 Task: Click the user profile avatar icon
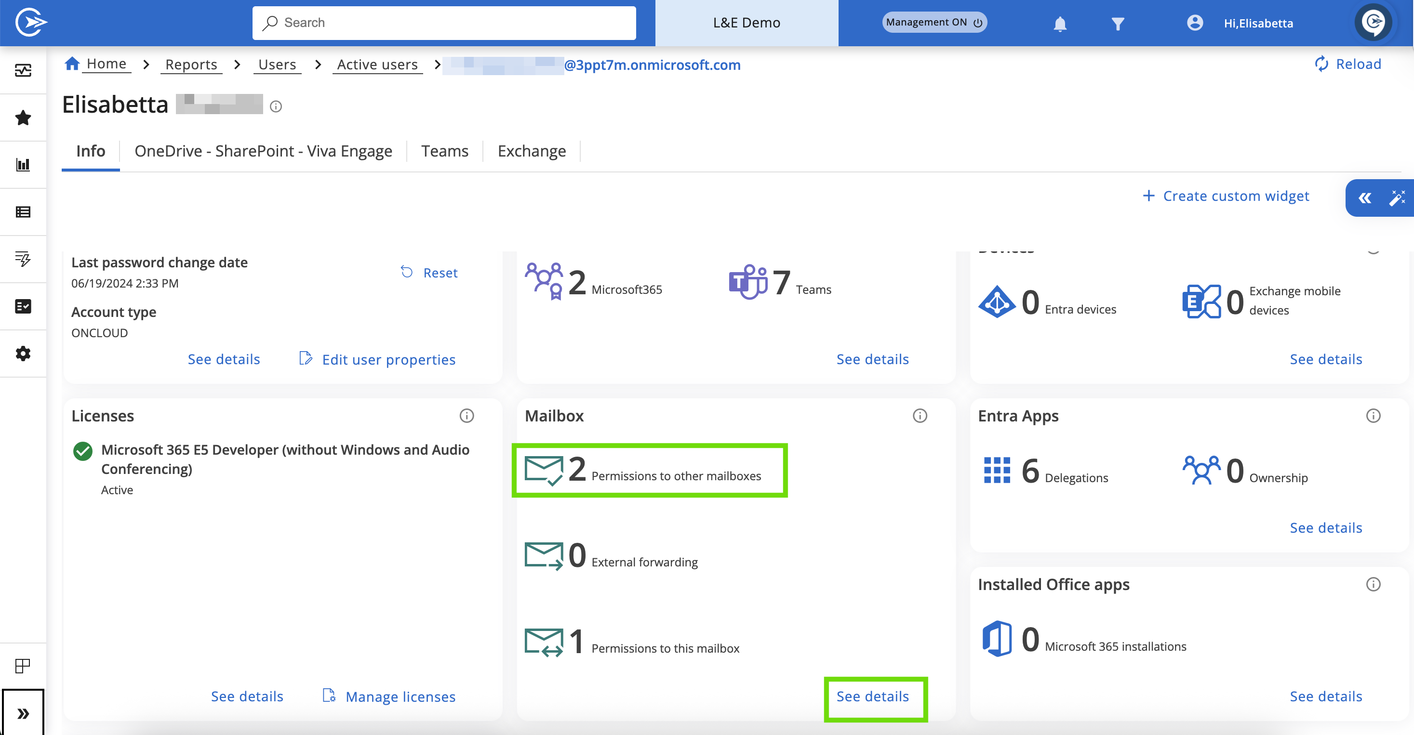point(1194,23)
